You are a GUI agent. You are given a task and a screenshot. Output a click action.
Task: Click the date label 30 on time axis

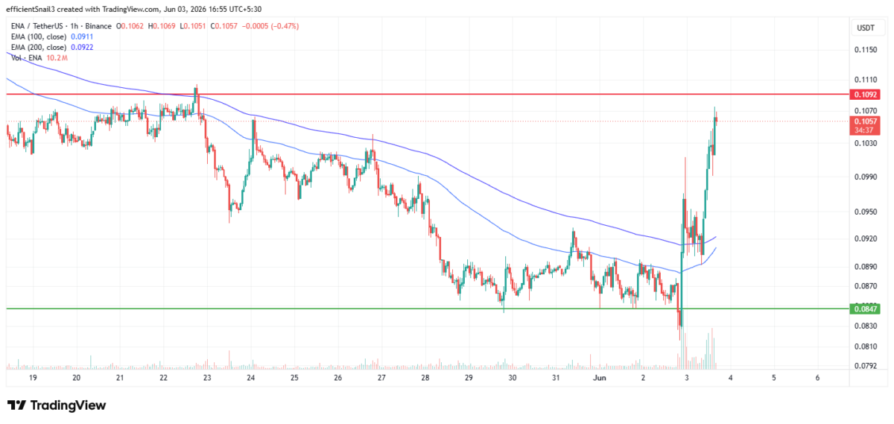(x=513, y=379)
